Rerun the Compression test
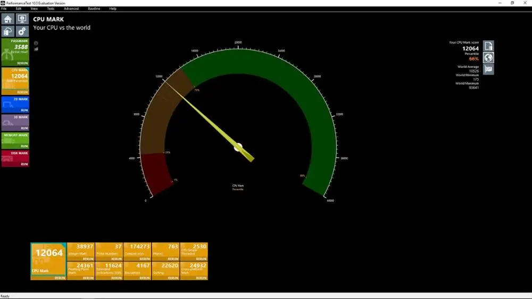This screenshot has height=299, width=532. [x=145, y=259]
